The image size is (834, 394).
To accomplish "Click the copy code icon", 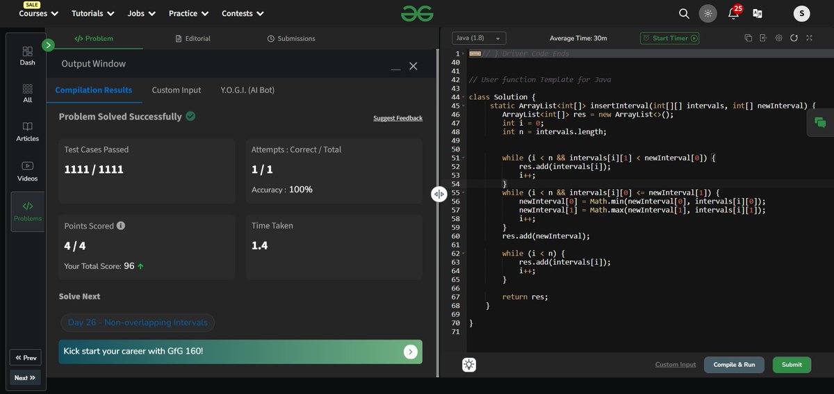I will [x=749, y=38].
